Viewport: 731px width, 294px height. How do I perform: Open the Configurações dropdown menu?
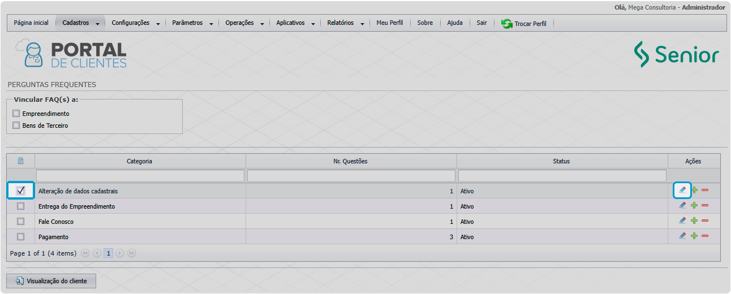click(135, 23)
